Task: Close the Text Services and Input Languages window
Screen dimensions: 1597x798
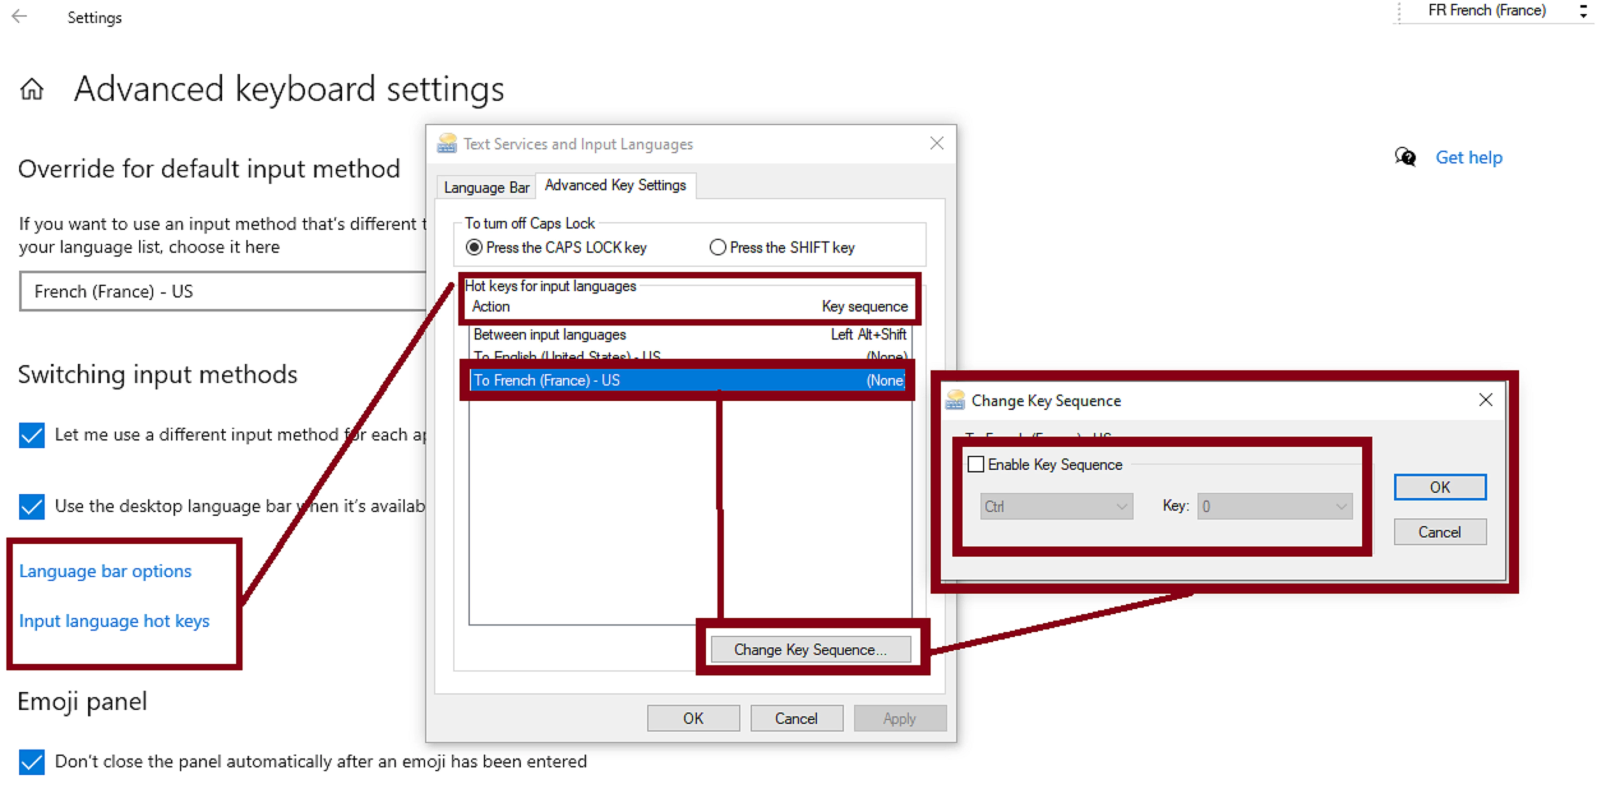Action: point(936,143)
